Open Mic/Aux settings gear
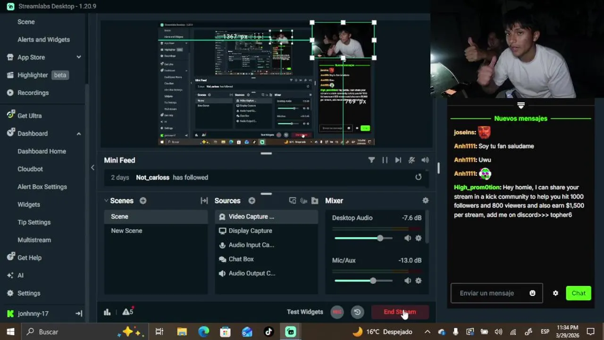 pyautogui.click(x=418, y=280)
